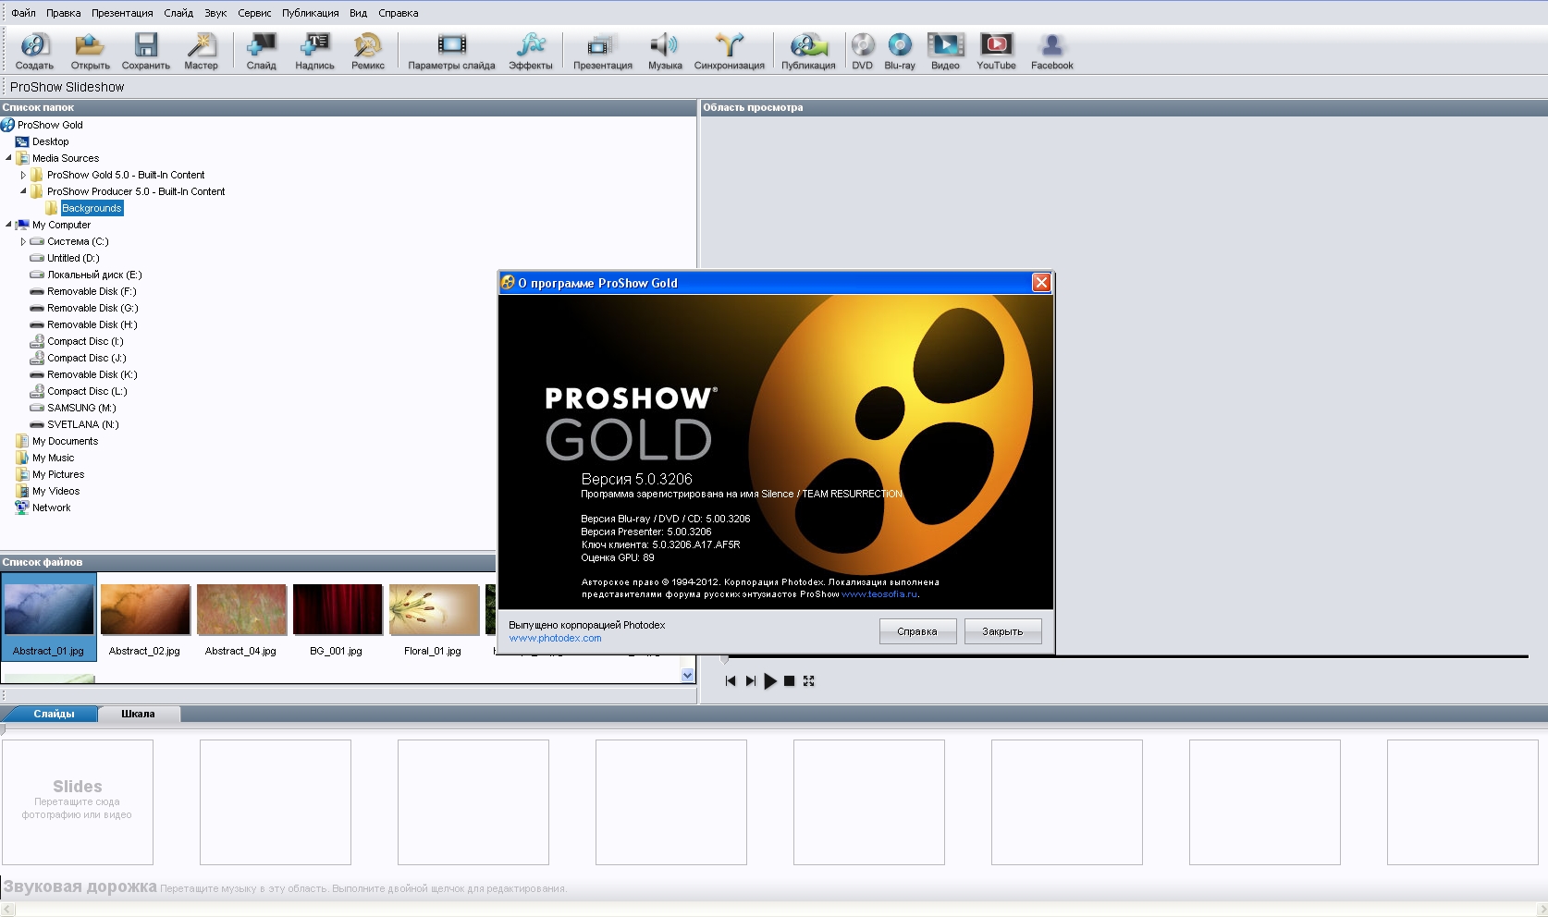This screenshot has height=917, width=1548.
Task: Open the Музыка soundtrack tool
Action: 665,51
